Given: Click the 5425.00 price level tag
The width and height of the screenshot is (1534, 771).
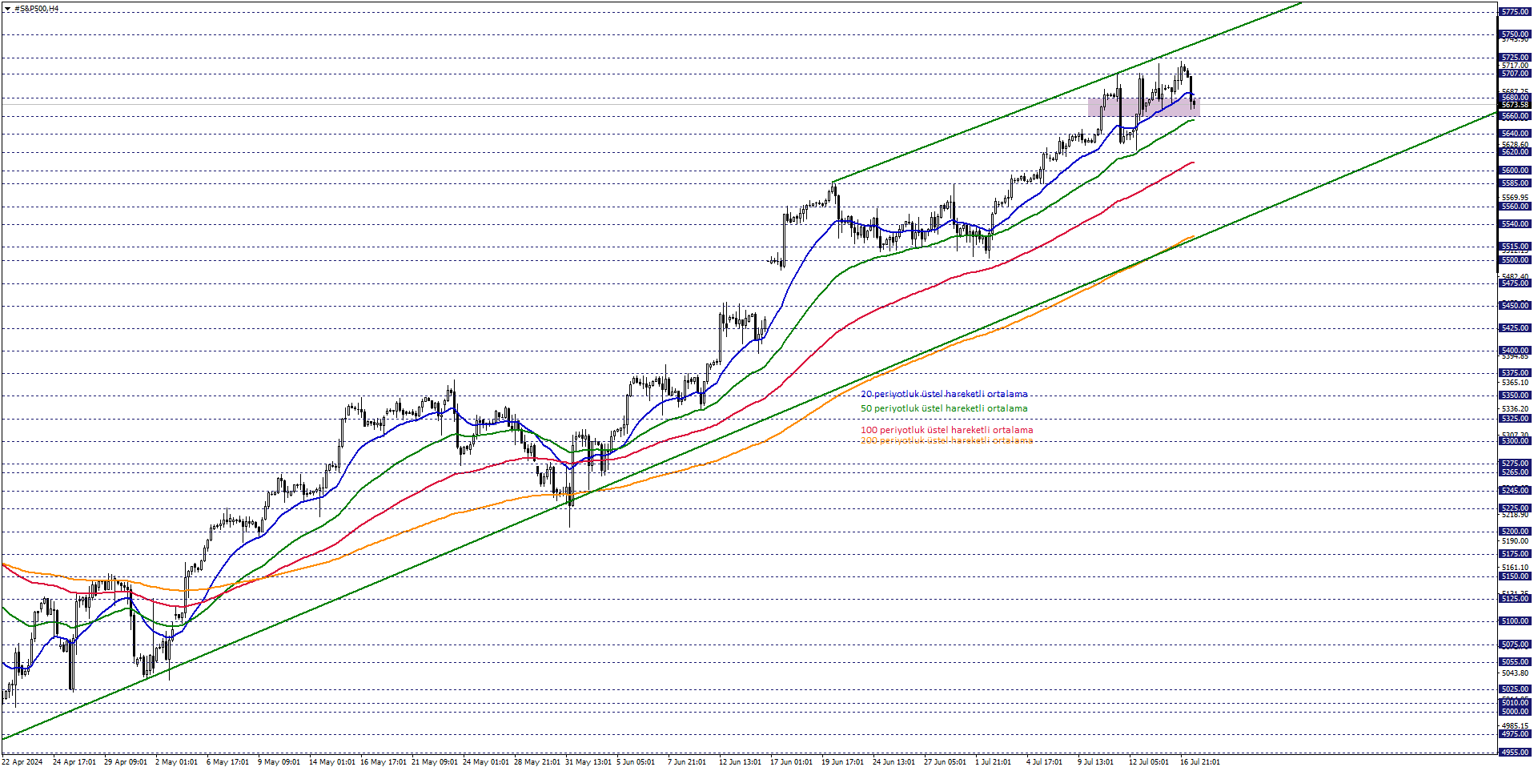Looking at the screenshot, I should pos(1515,328).
